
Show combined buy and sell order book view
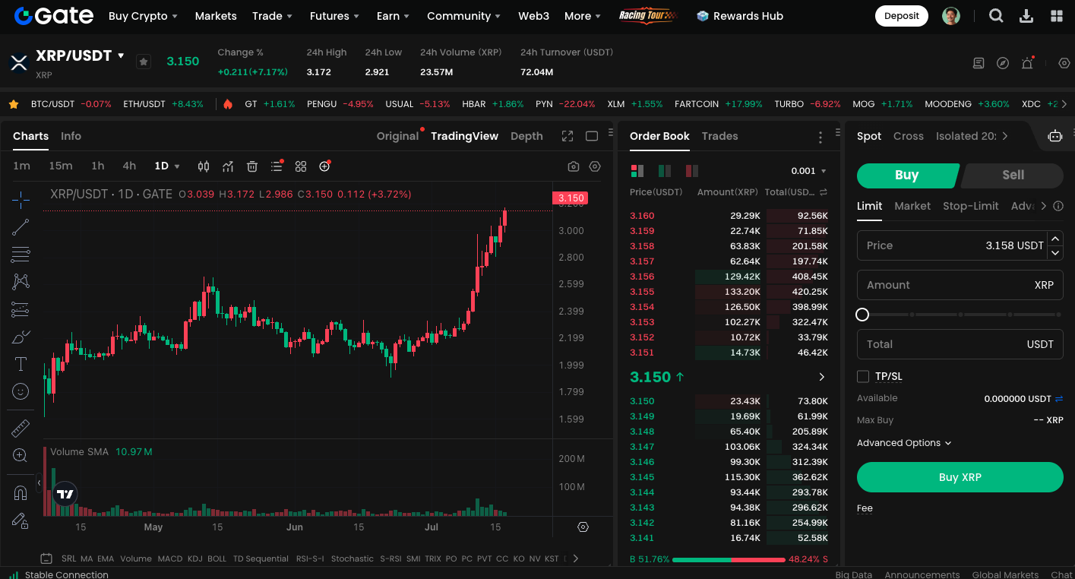point(637,171)
